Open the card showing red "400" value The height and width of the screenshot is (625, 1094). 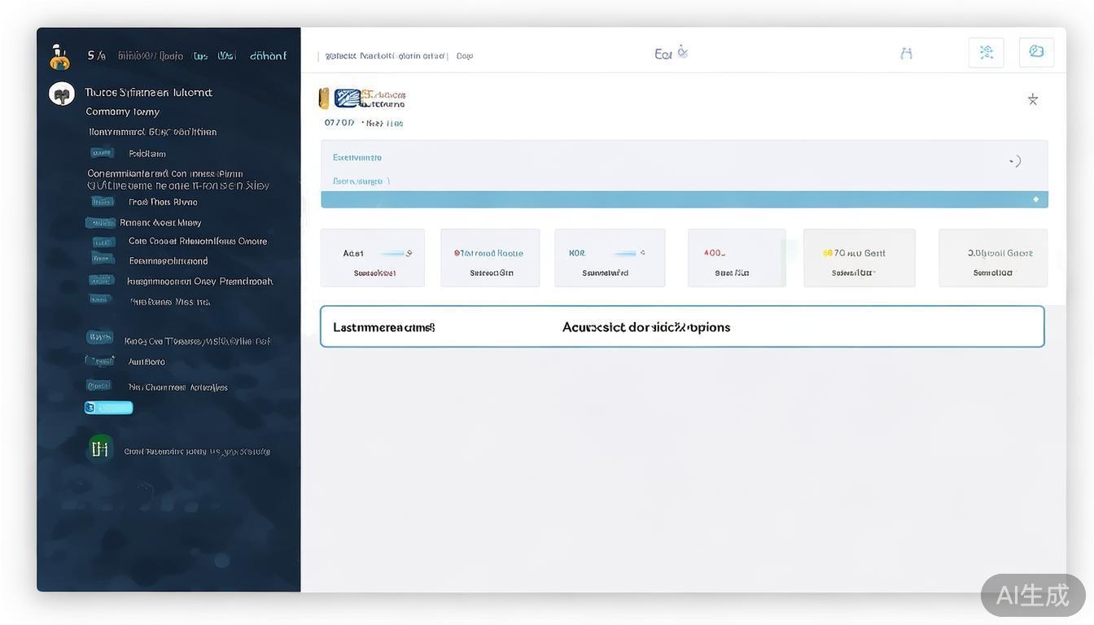tap(736, 258)
